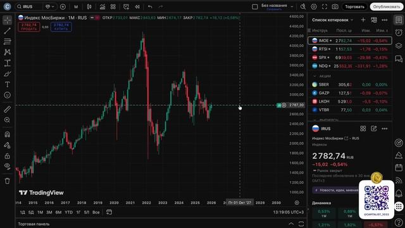
Task: Collapse the акции watchlist section
Action: pos(315,76)
